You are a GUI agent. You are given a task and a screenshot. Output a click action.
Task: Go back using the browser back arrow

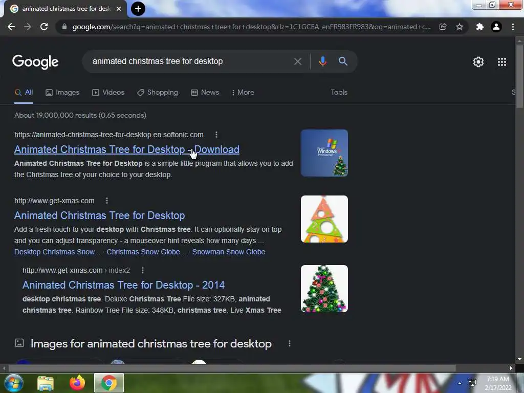tap(11, 27)
